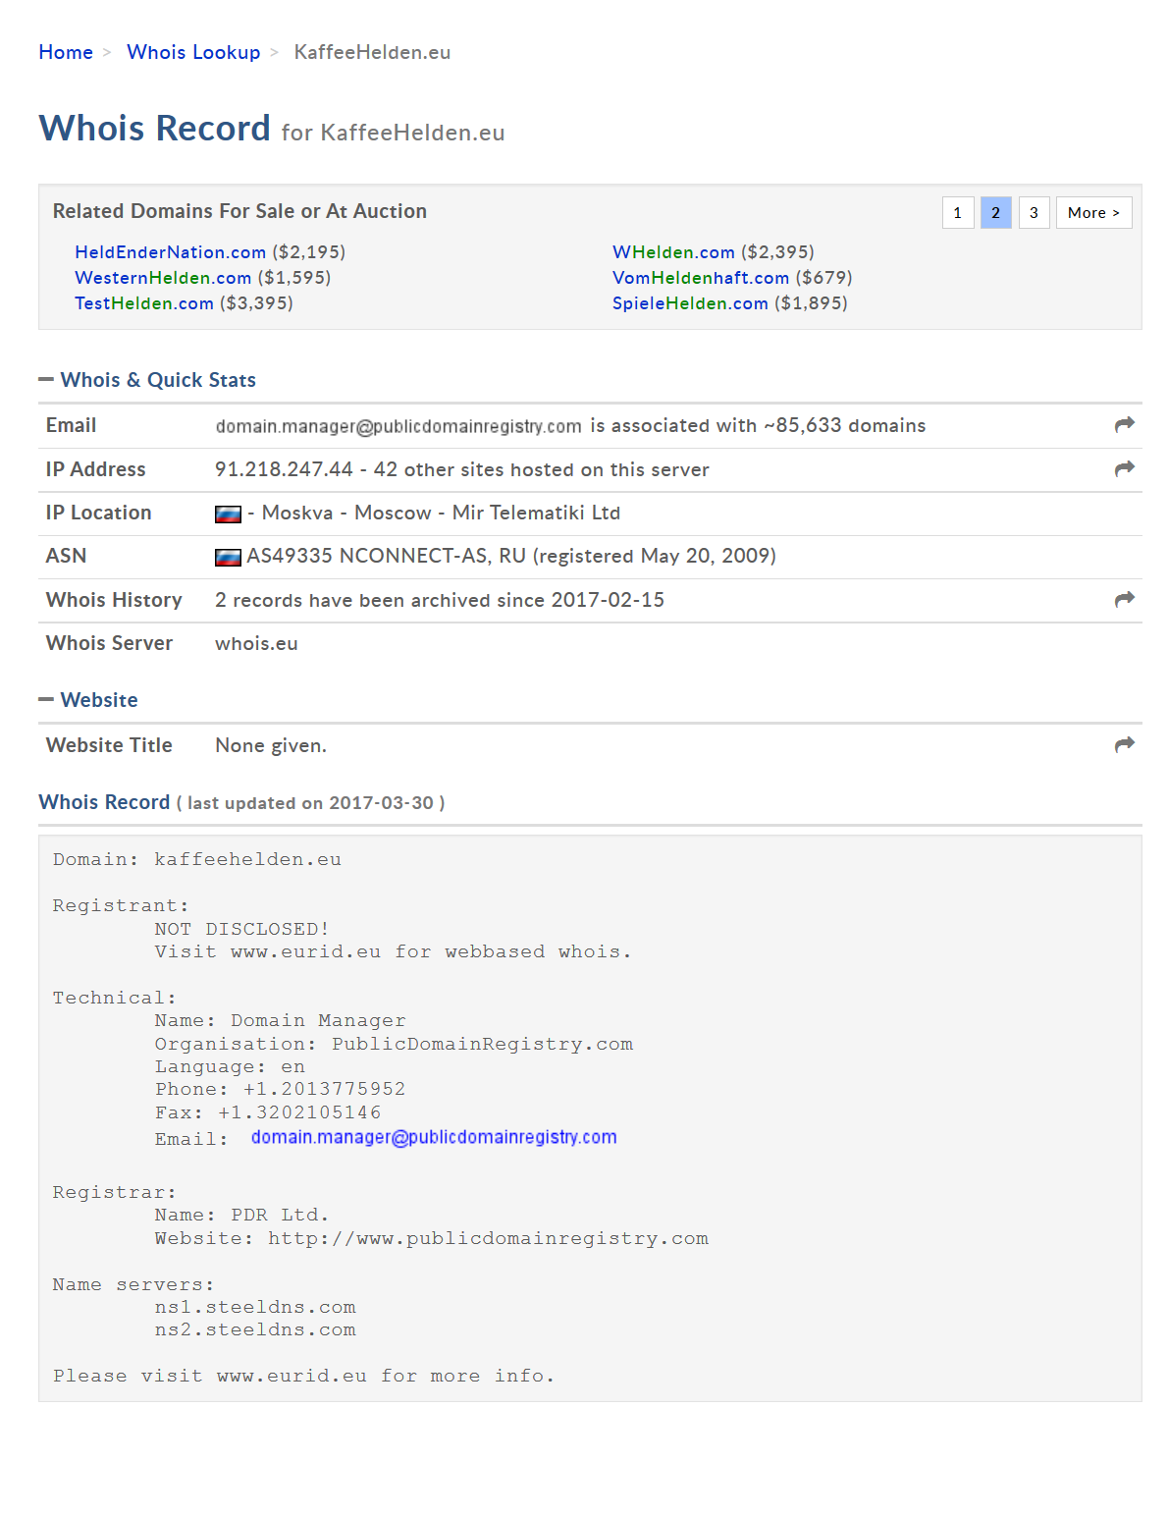Open the HeldEnderNation.com domain listing
Screen dimensions: 1168x1517
point(170,252)
